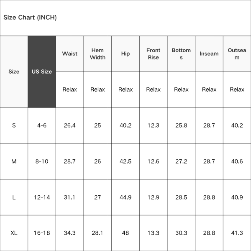Select the 44.9 hip value

125,197
